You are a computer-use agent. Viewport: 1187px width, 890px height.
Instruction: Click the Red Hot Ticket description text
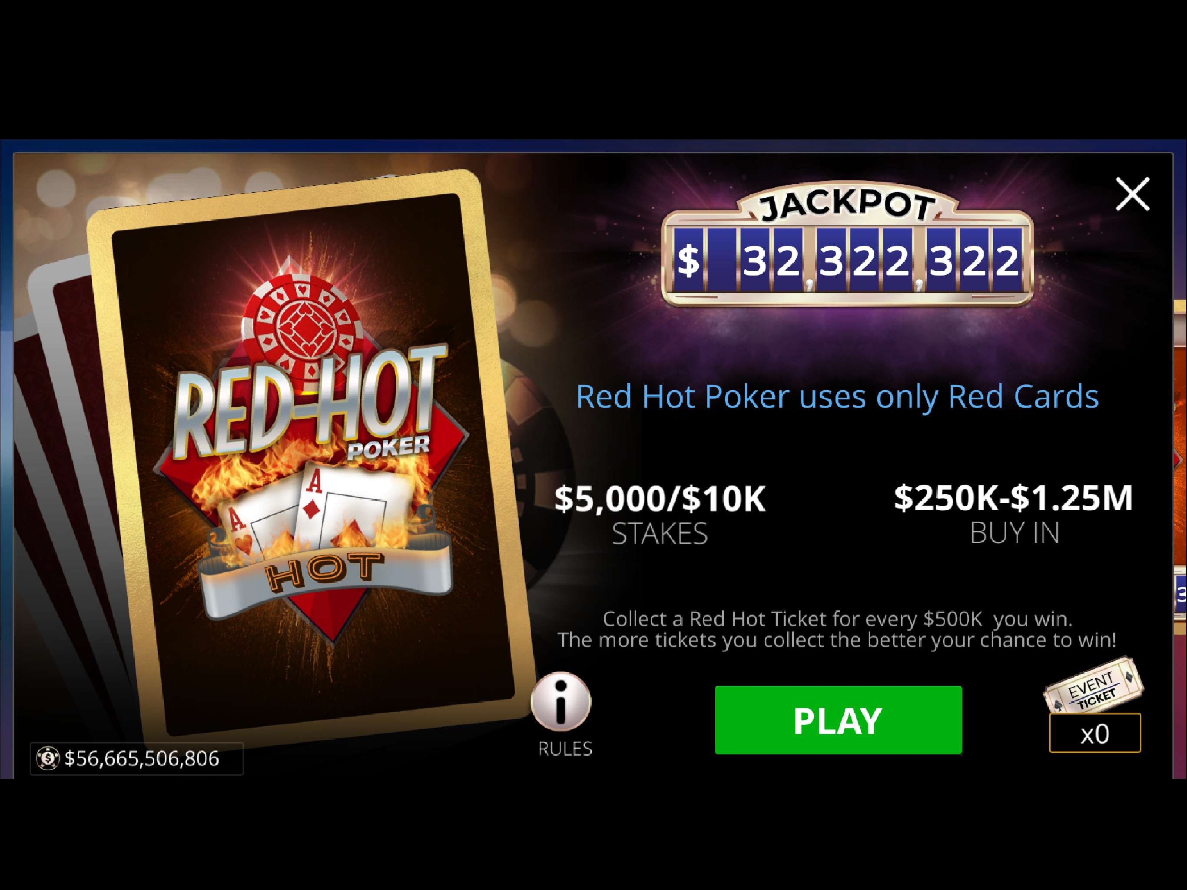pyautogui.click(x=837, y=629)
